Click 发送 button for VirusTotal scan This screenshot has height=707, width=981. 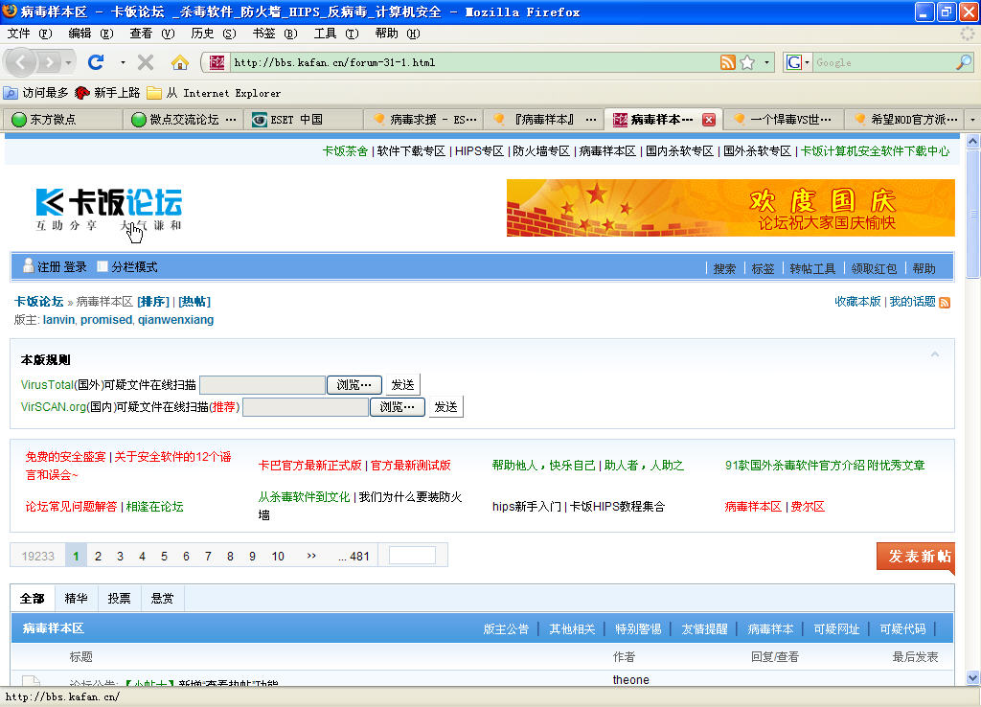point(402,385)
